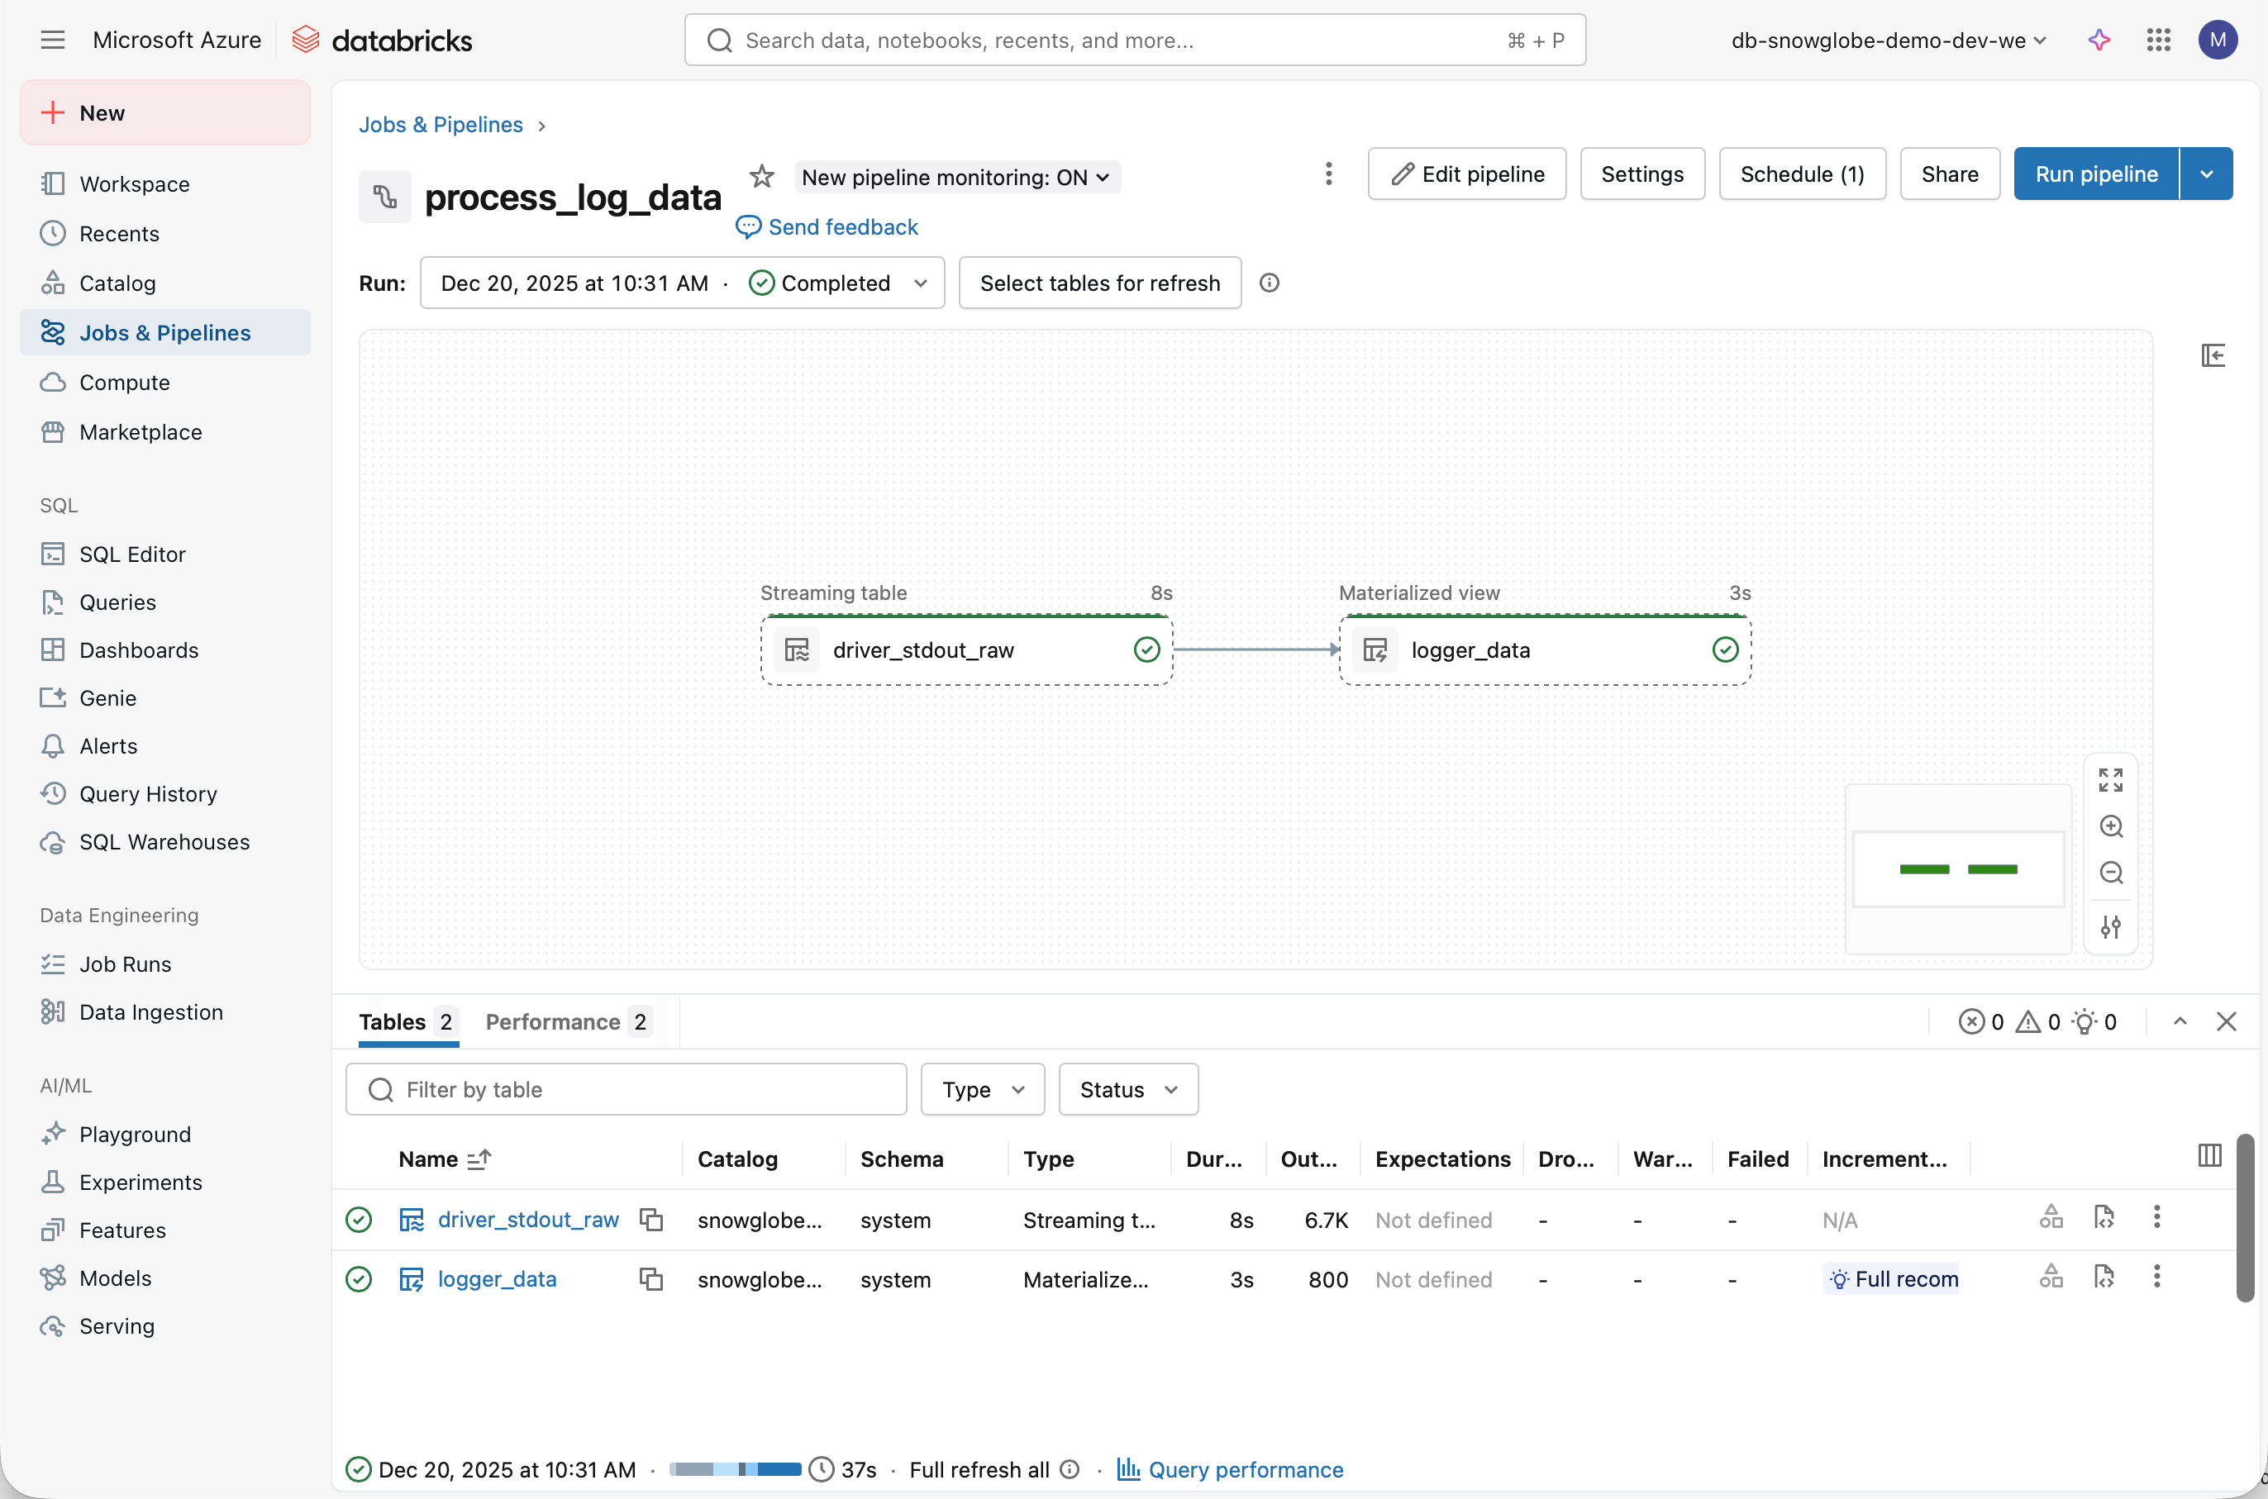Open Run pipeline options arrow
The height and width of the screenshot is (1499, 2268).
point(2206,174)
